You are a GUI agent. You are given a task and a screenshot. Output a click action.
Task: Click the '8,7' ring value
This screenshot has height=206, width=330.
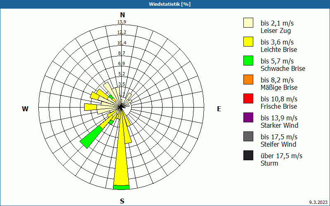tap(122, 53)
